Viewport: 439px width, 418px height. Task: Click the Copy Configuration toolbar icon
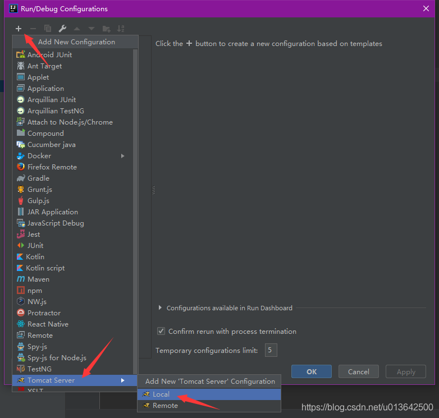tap(48, 29)
